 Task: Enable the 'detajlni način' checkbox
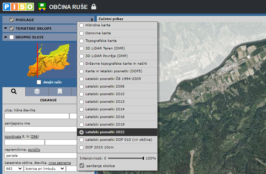[39, 83]
